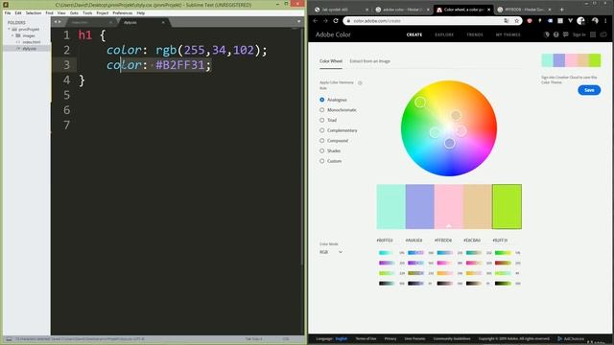Screen dimensions: 614x345
Task: Open a new Chrome tab with plus
Action: (x=562, y=10)
